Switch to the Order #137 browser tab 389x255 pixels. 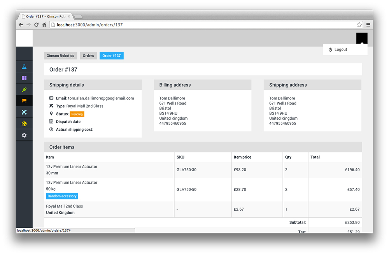46,16
